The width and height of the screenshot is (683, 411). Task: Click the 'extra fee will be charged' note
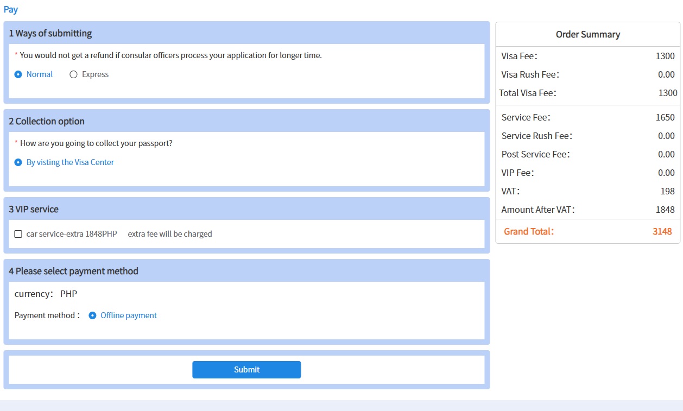[170, 234]
